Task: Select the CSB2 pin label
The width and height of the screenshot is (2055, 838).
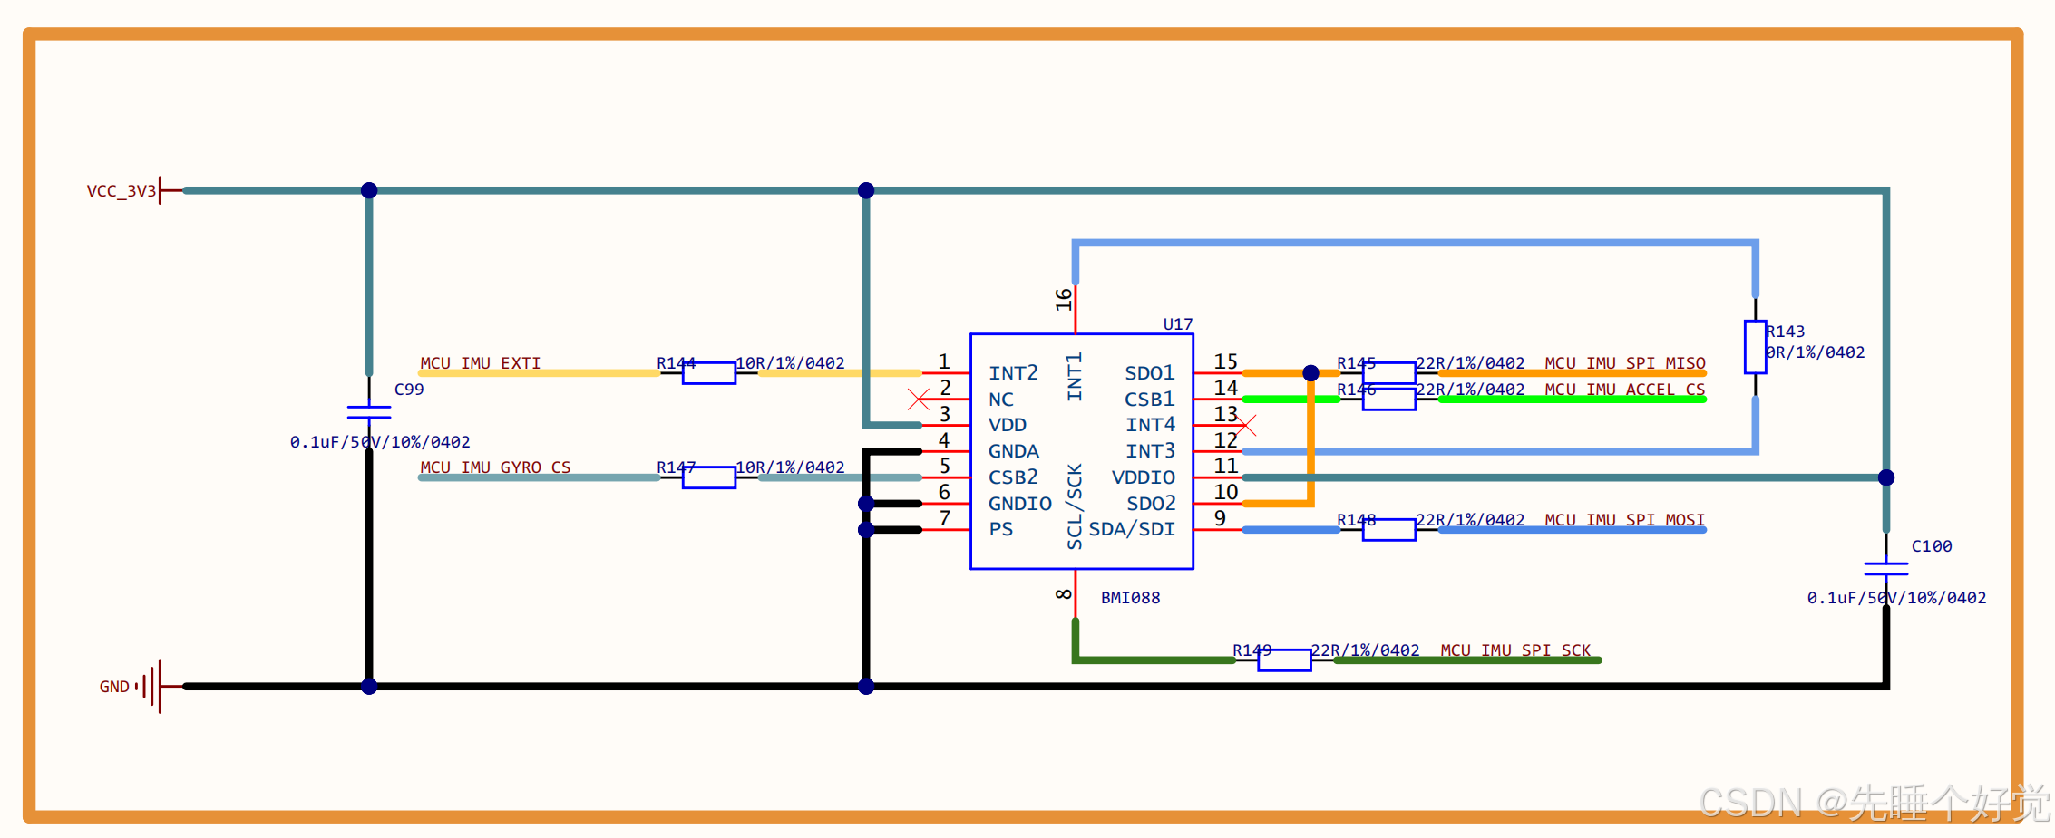Action: 1013,477
